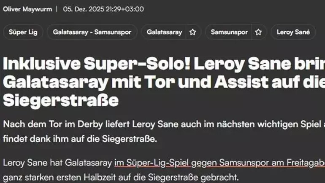This screenshot has width=325, height=183.
Task: Click the divider between author and date
Action: [x=57, y=9]
